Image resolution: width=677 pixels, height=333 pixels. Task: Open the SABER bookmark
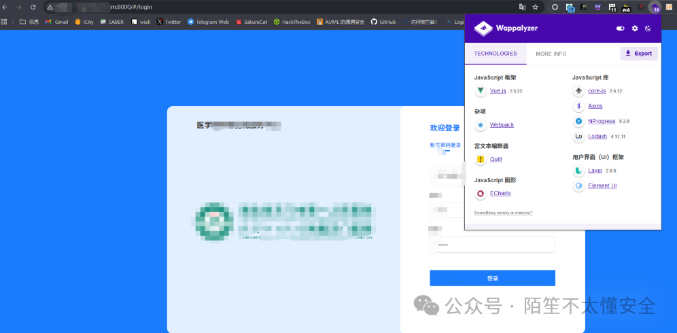point(112,22)
